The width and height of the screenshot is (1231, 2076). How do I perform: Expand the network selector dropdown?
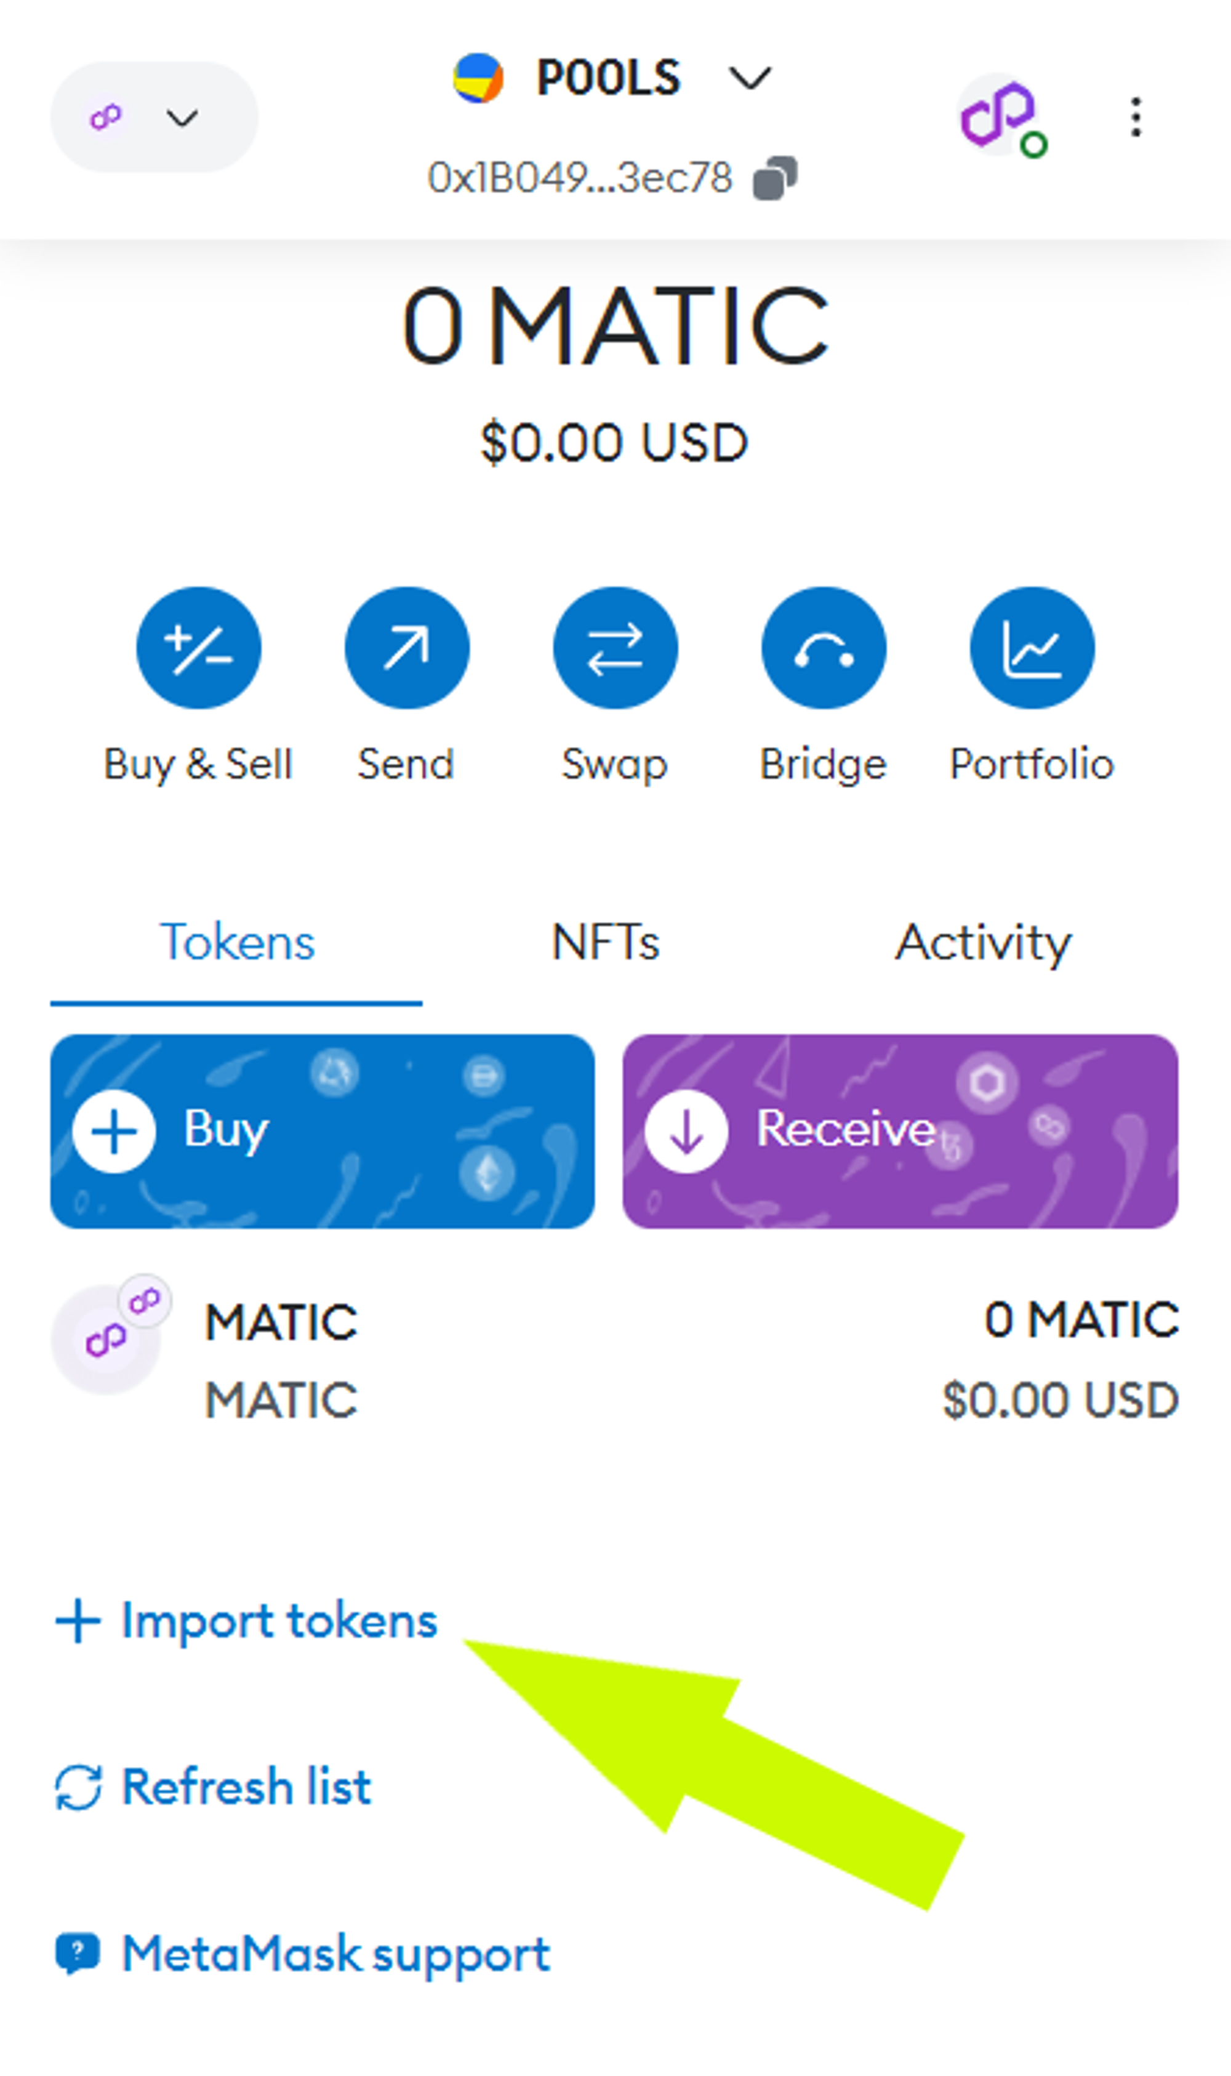pyautogui.click(x=154, y=117)
